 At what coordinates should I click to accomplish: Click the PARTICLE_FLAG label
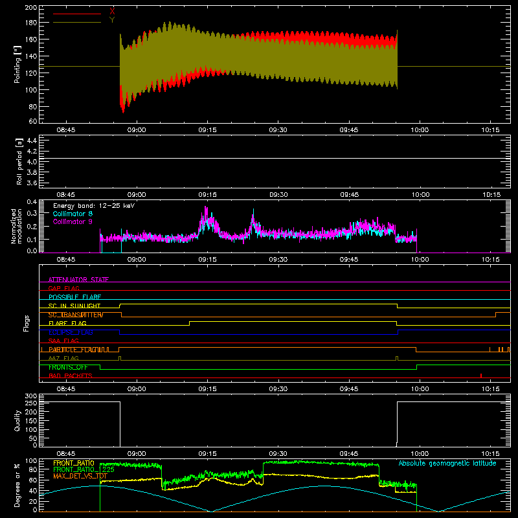73,350
